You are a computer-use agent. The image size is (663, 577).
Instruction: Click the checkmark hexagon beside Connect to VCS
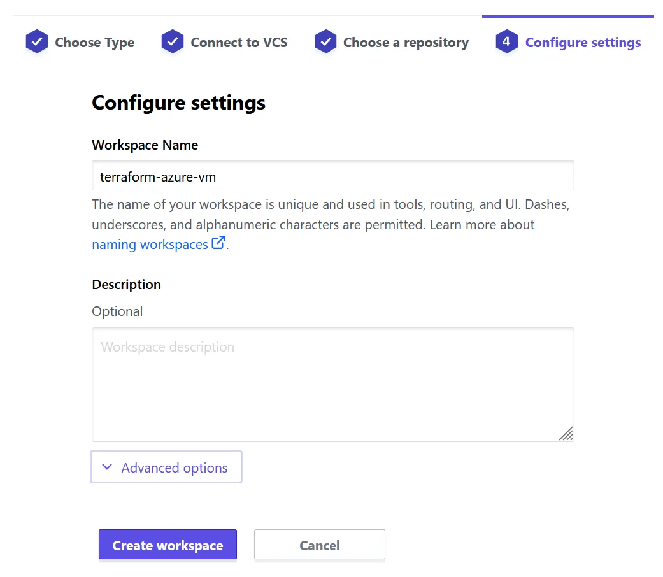click(173, 42)
